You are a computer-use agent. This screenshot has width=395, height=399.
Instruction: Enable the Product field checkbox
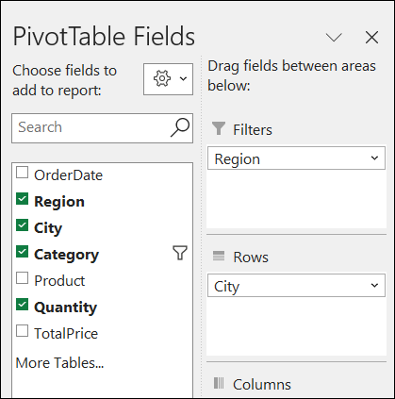click(x=22, y=278)
